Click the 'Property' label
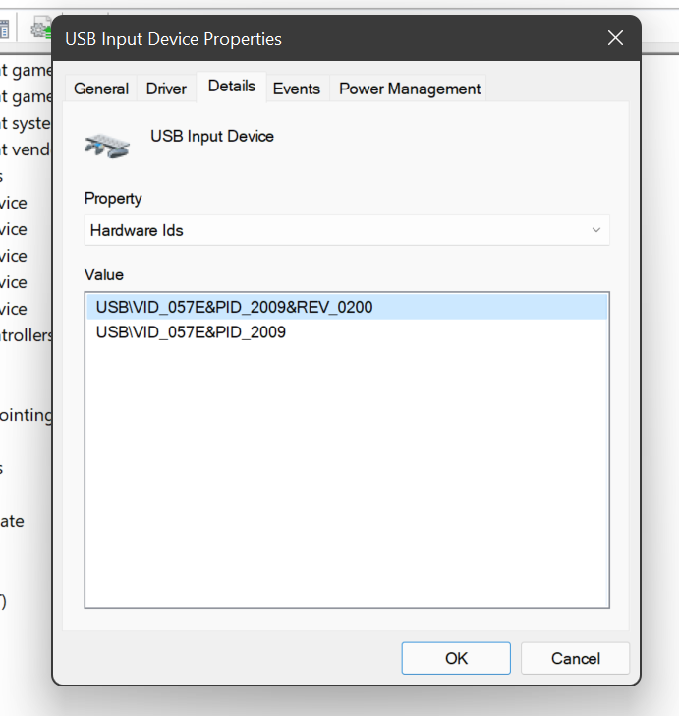This screenshot has width=679, height=716. point(113,199)
